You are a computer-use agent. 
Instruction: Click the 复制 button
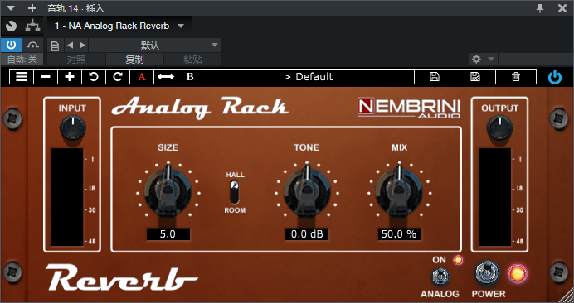point(134,60)
